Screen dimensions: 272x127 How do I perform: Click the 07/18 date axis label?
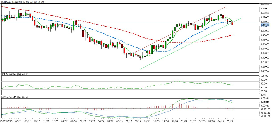coord(9,121)
